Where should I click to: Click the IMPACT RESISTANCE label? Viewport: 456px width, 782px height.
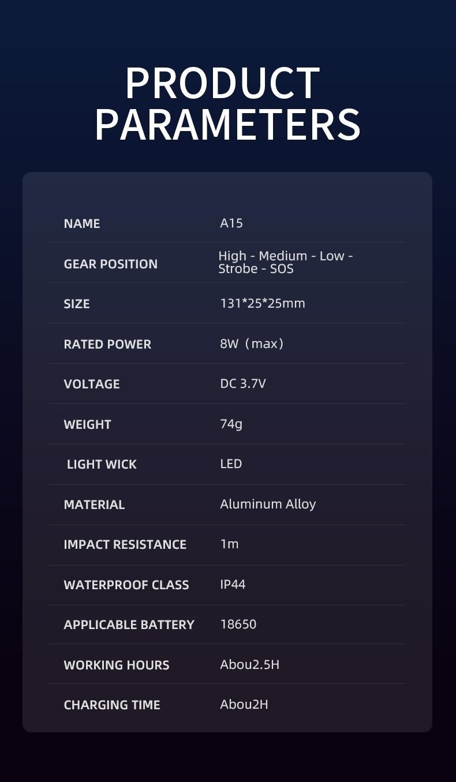pos(125,545)
